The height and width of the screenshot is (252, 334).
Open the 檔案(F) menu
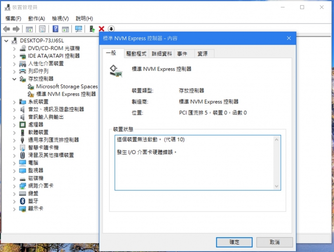(13, 19)
